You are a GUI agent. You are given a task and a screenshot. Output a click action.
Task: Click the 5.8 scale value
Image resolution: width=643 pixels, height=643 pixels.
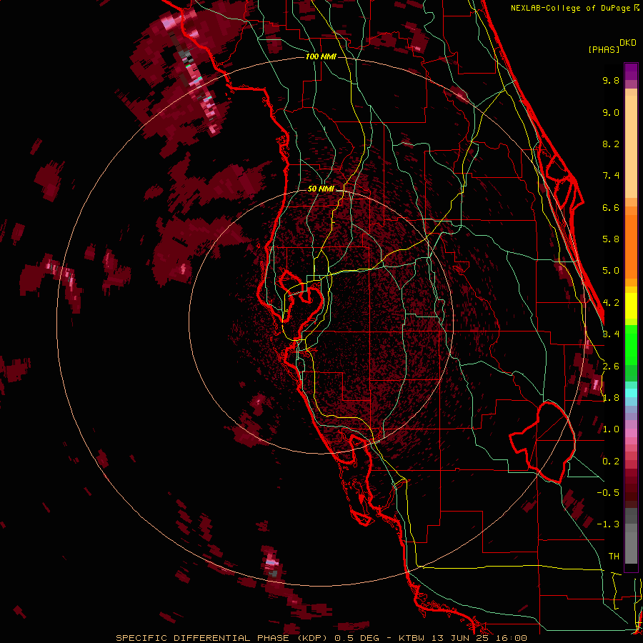611,239
